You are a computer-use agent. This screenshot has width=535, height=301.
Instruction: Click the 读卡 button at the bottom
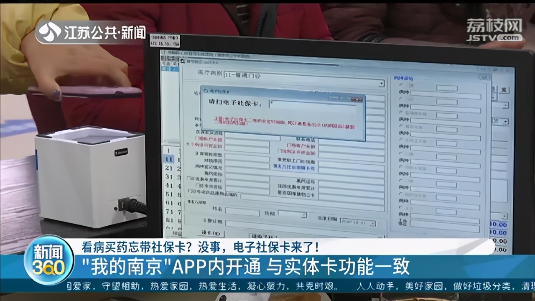click(x=211, y=233)
